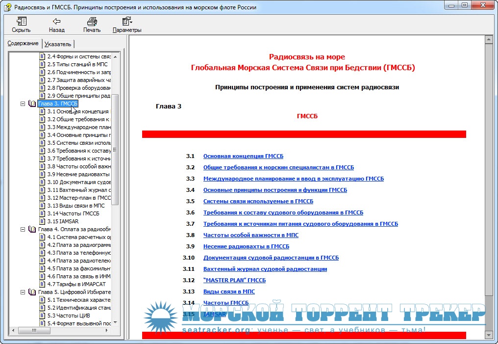Click the contents tree vertical scrollbar thumb

click(115, 150)
